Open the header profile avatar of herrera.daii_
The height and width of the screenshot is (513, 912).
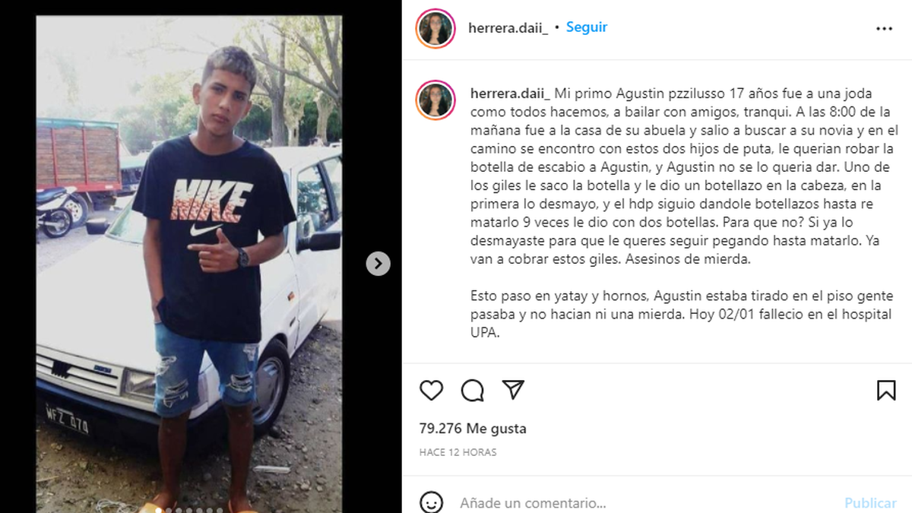point(435,29)
